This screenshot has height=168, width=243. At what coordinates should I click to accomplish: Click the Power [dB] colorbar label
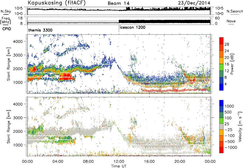[232, 64]
